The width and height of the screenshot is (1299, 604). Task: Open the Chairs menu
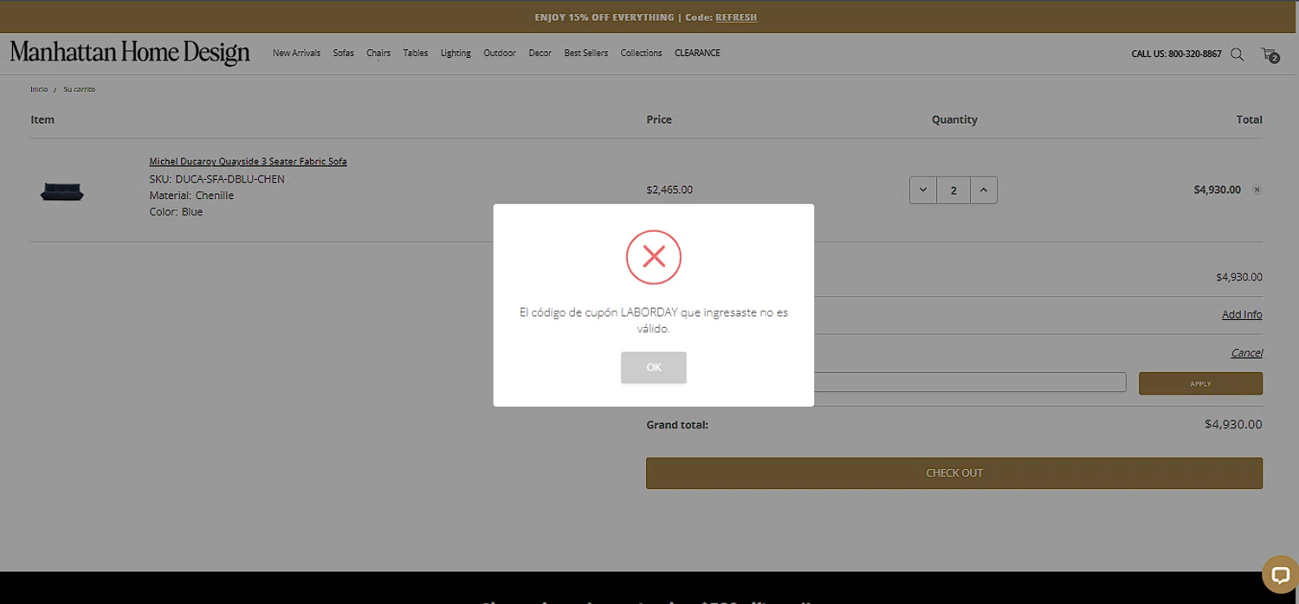coord(378,53)
